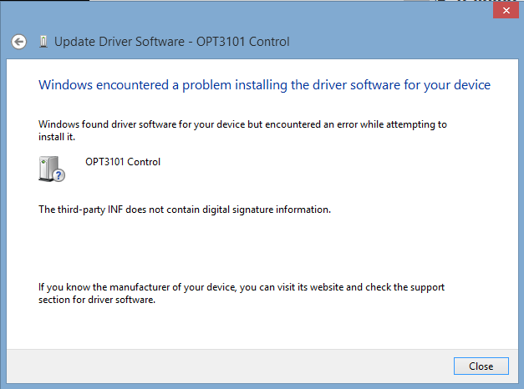Click "section for driver software." text line
Screen dimensions: 524x389
point(97,300)
